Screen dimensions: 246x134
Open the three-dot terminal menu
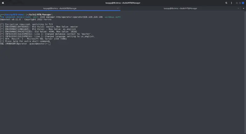coord(231,3)
